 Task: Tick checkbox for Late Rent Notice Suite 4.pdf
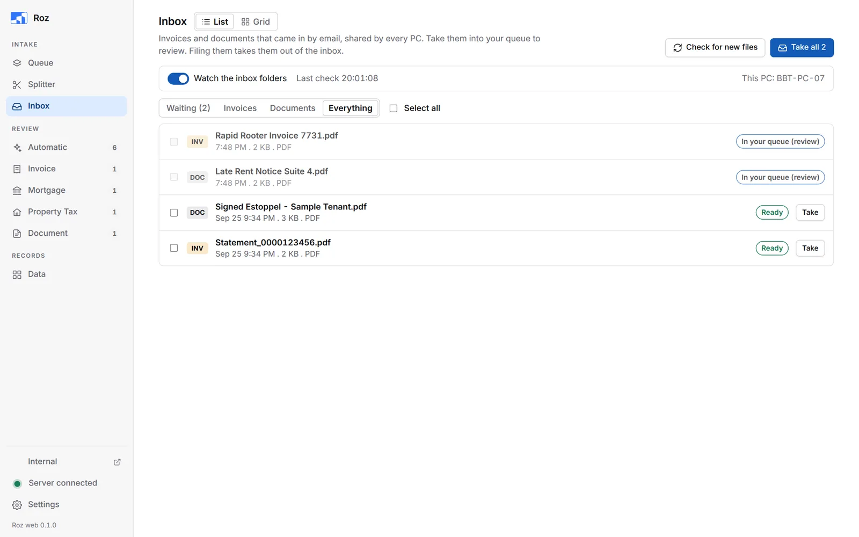174,177
